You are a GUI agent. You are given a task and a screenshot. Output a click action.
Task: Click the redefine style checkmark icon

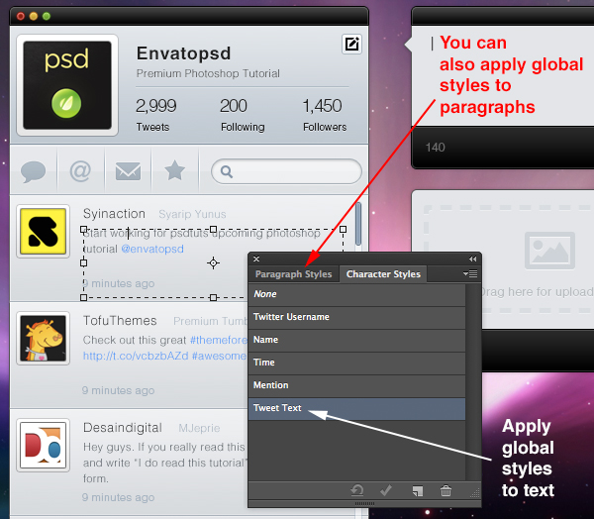tap(386, 490)
